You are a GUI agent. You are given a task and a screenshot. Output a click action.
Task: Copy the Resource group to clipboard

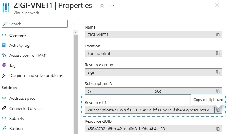point(218,72)
